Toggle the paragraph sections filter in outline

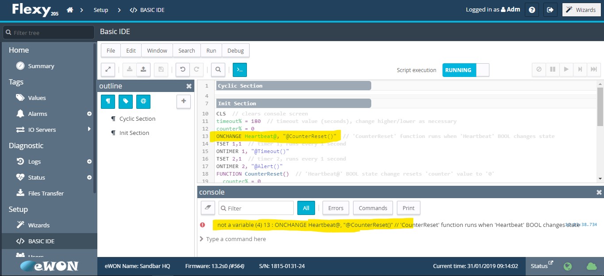(x=108, y=101)
